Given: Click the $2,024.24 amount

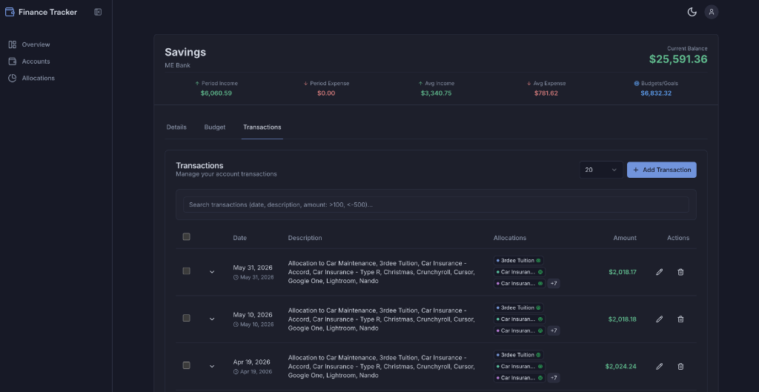Looking at the screenshot, I should 621,366.
